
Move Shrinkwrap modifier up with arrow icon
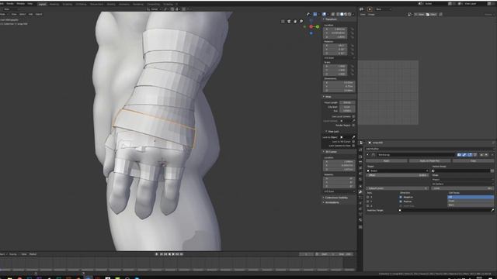[481, 155]
